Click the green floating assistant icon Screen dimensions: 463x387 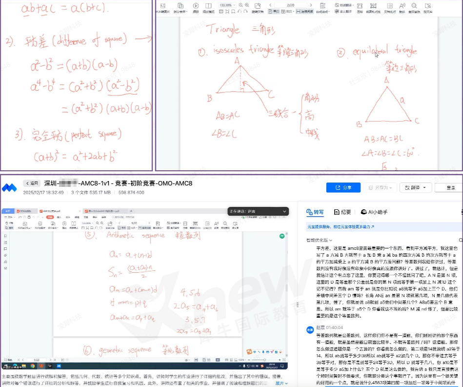coord(282,236)
